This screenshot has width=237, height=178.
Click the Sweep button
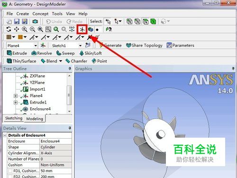[x=65, y=53]
